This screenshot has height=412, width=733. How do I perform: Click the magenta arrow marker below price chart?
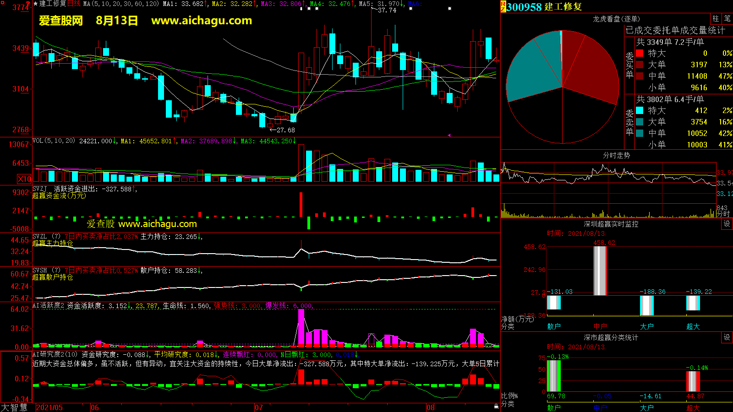point(449,135)
